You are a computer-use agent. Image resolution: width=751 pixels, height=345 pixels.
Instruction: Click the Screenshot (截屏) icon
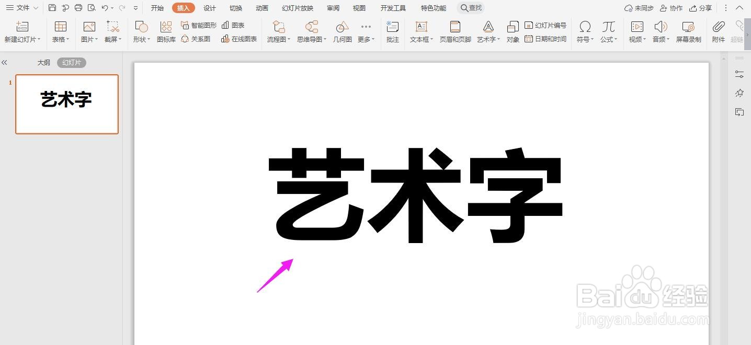pos(112,27)
